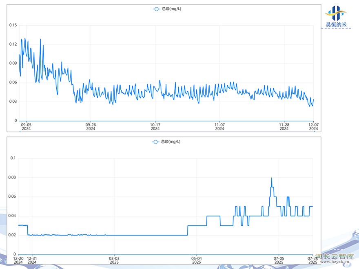The image size is (359, 269).
Task: Toggle the 总磷(mg/L) series label in bottom chart
Action: pyautogui.click(x=171, y=142)
